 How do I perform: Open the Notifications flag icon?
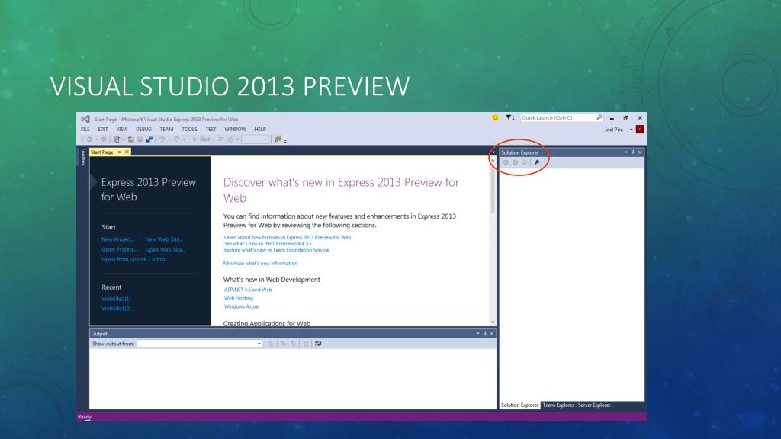click(x=509, y=118)
